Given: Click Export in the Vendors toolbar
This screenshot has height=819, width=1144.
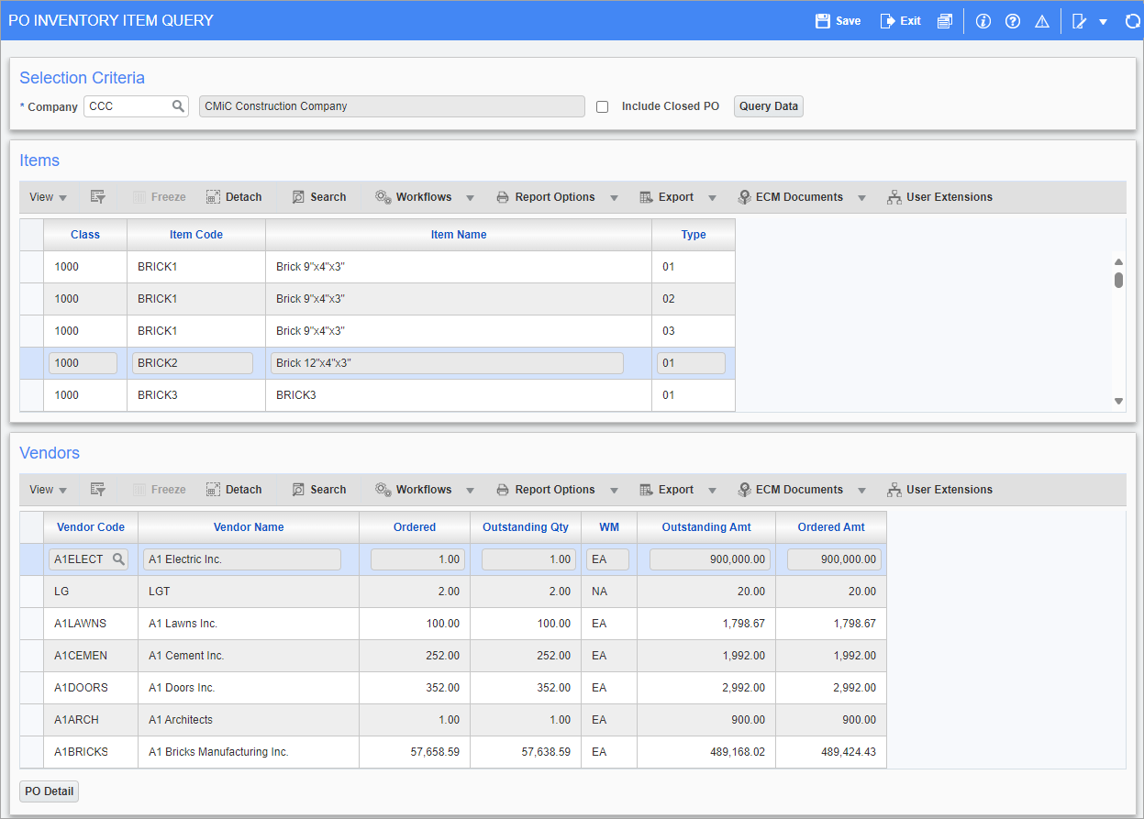Looking at the screenshot, I should click(667, 490).
